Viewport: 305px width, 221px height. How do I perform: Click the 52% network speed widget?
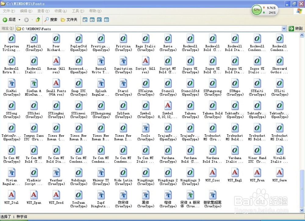pyautogui.click(x=264, y=10)
